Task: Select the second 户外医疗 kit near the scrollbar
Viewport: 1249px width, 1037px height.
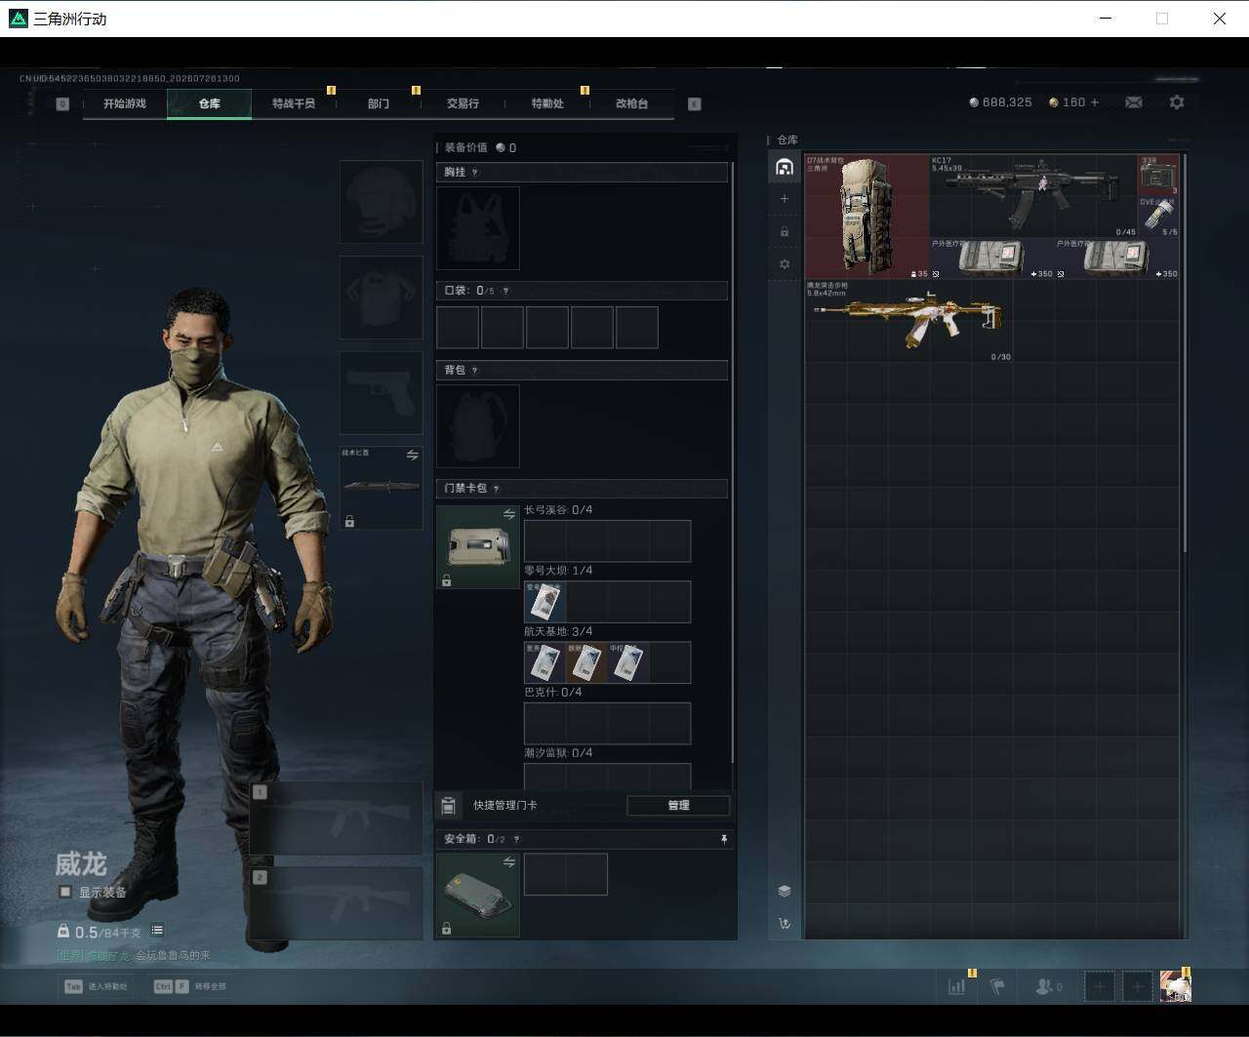Action: (x=1117, y=259)
